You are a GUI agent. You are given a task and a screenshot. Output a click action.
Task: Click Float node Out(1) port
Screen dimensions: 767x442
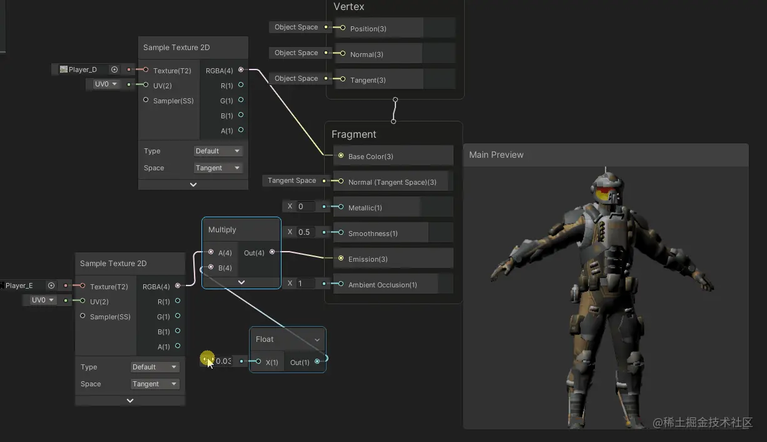pyautogui.click(x=317, y=362)
